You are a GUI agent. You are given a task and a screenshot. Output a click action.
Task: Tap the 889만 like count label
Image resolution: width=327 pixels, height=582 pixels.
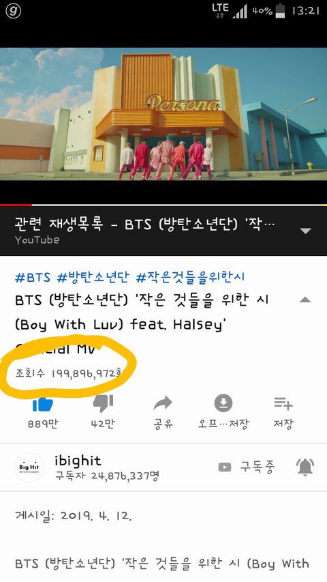(x=43, y=424)
